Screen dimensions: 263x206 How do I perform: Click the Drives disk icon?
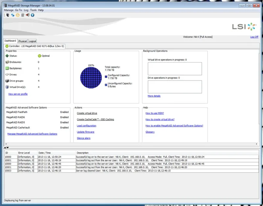tap(7, 75)
